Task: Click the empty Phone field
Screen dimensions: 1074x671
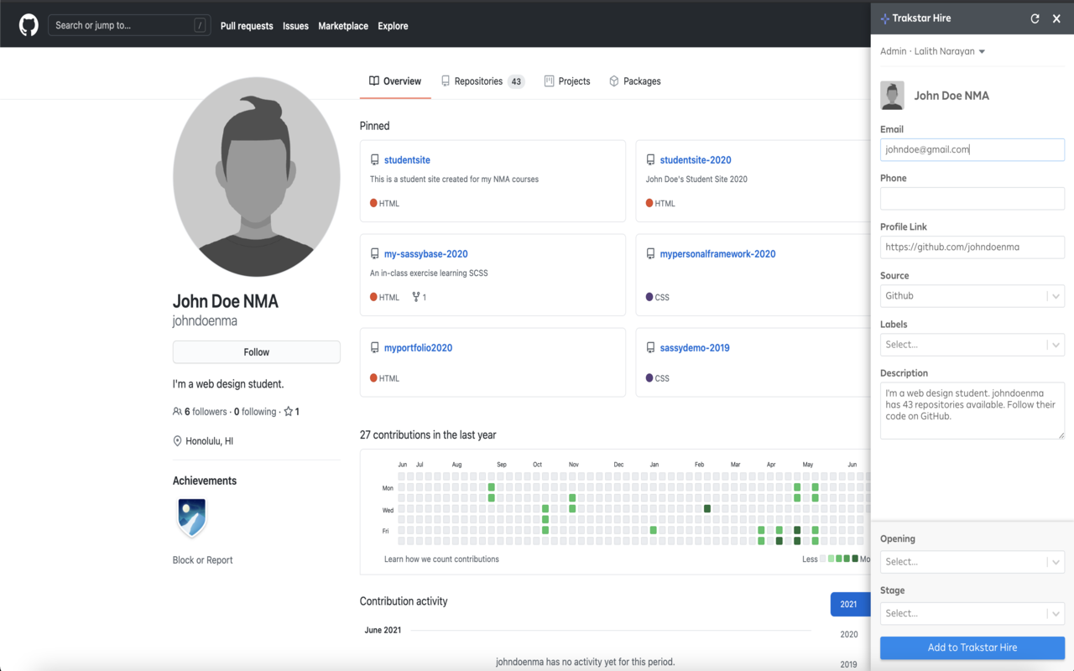Action: tap(972, 199)
